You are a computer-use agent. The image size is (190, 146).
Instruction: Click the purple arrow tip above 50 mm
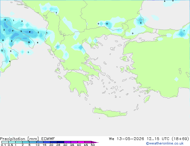[95, 142]
